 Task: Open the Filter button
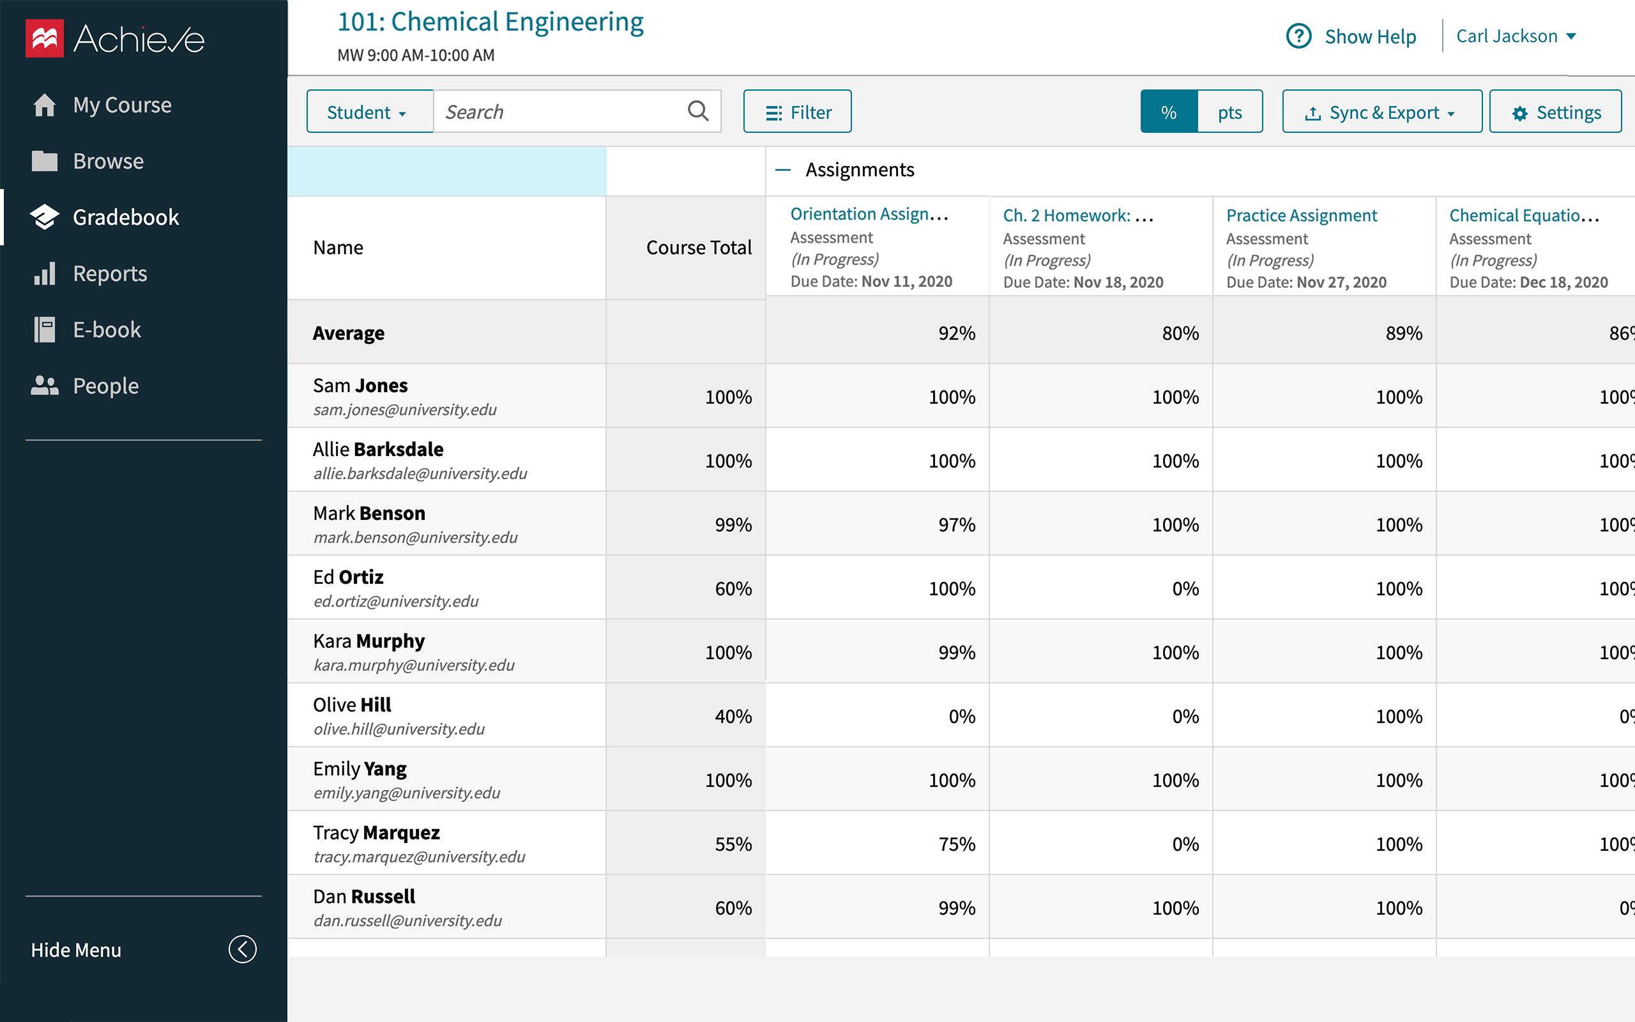point(797,112)
